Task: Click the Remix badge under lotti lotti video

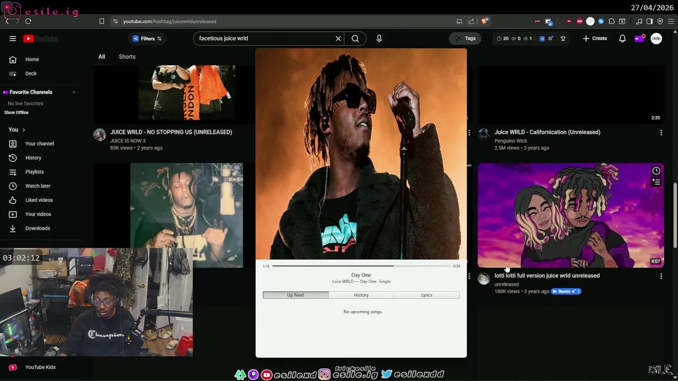Action: click(566, 292)
